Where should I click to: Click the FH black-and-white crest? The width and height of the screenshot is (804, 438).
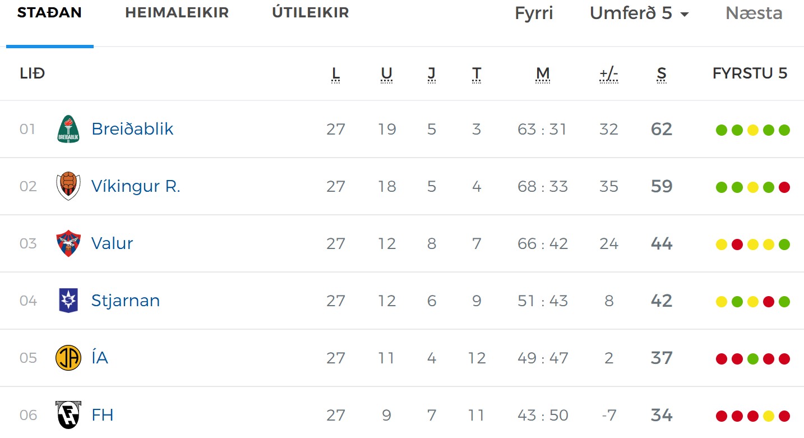pos(68,415)
